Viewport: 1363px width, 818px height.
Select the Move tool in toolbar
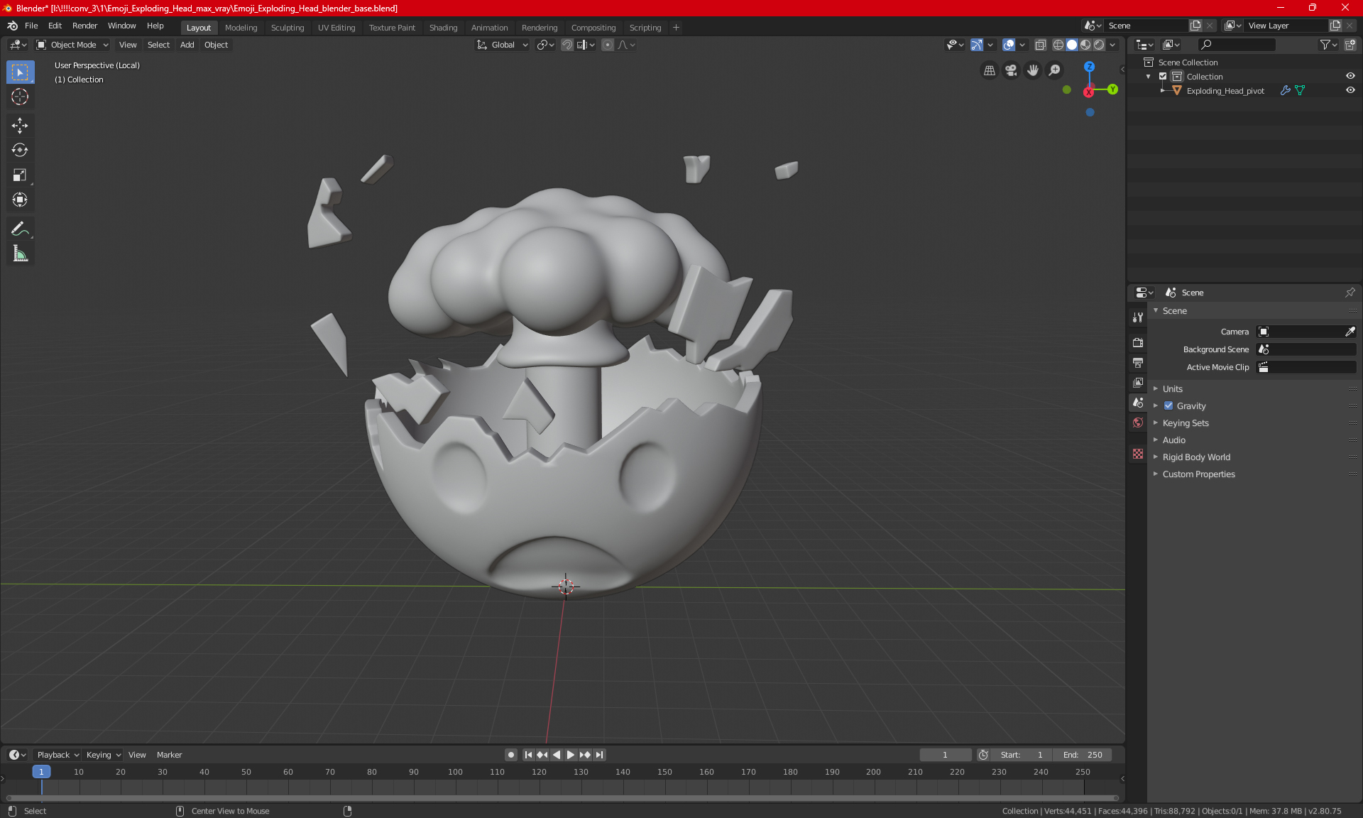tap(19, 125)
